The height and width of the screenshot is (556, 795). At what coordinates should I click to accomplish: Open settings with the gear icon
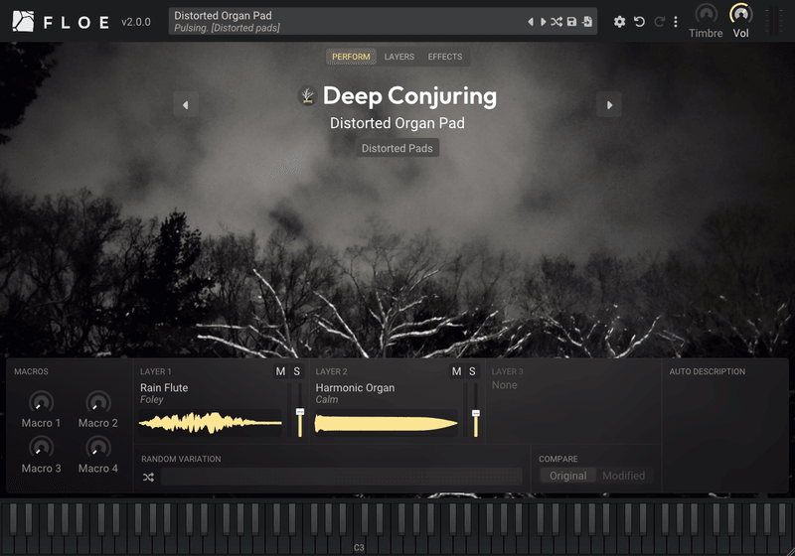619,22
